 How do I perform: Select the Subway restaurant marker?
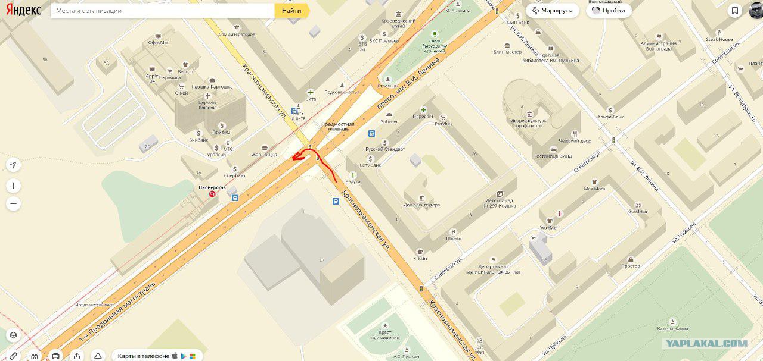[389, 115]
